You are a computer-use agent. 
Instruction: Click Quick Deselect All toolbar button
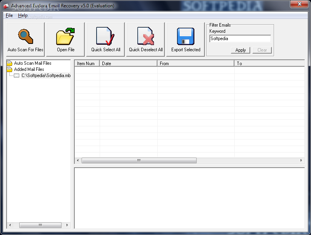[x=145, y=39]
